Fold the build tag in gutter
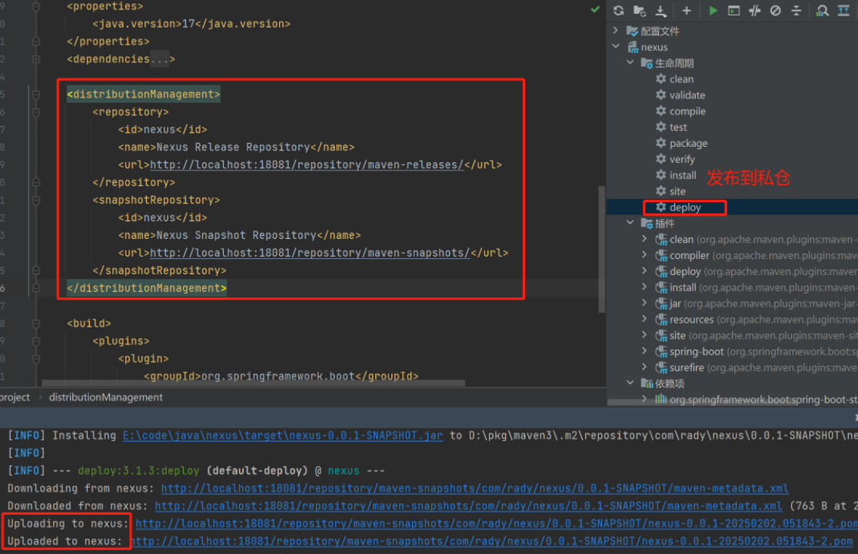Image resolution: width=858 pixels, height=554 pixels. 36,323
